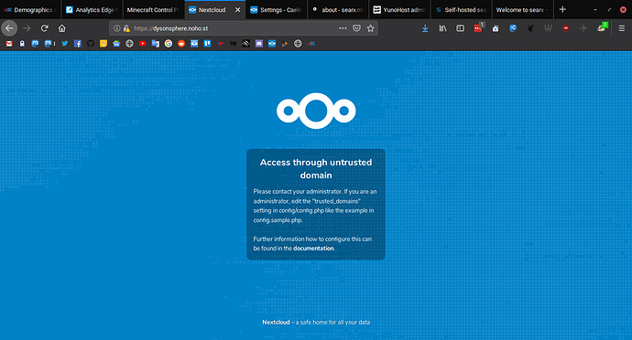Switch to the about - searx.me tab
This screenshot has height=340, width=632.
(338, 10)
